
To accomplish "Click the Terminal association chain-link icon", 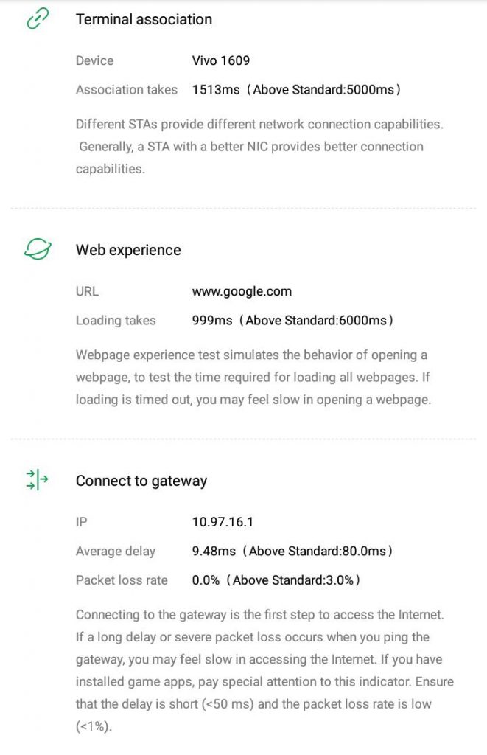I will [37, 20].
